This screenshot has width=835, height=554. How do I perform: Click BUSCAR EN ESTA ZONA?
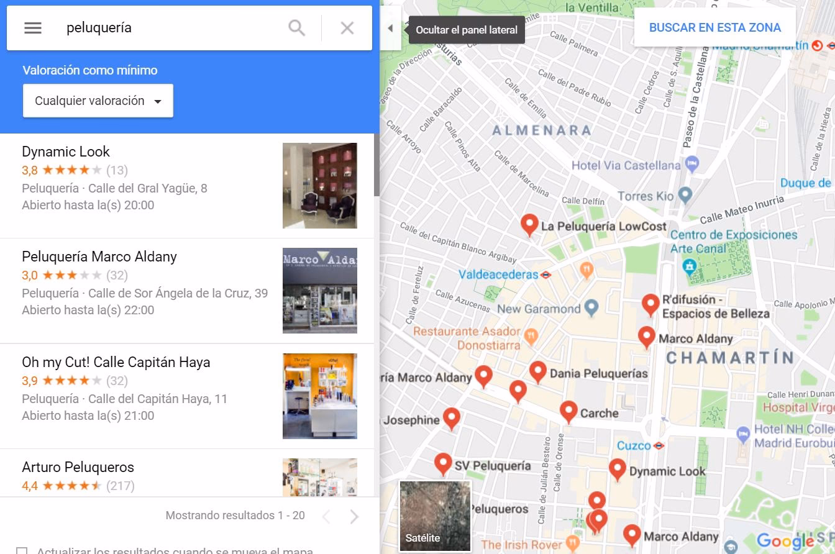715,27
